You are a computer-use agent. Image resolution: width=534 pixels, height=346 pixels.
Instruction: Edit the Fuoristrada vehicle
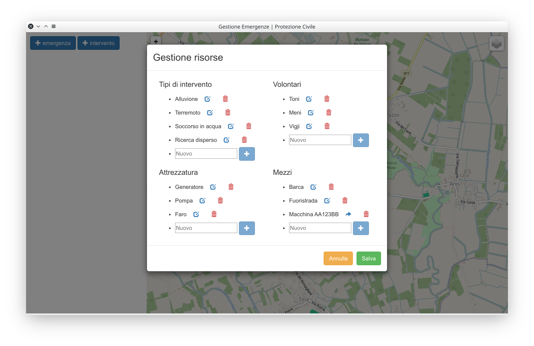point(327,201)
